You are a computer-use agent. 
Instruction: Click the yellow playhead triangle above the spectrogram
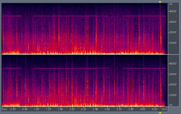[160, 2]
